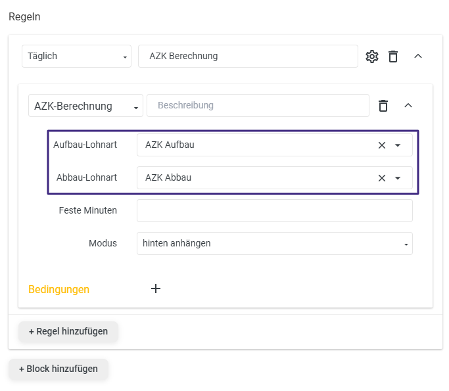
Task: Click the + Regel hinzufügen button
Action: (x=68, y=331)
